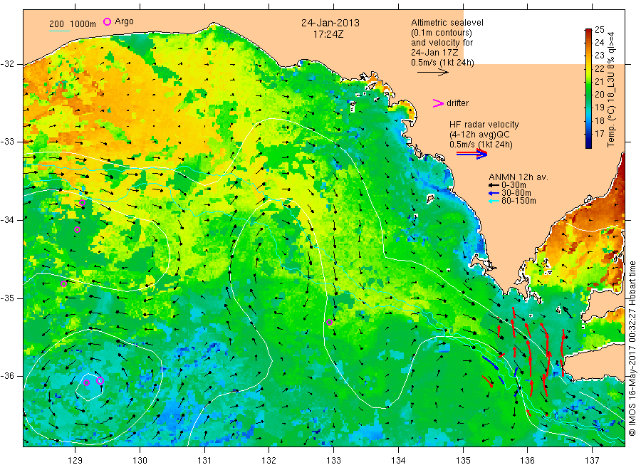Click the 'ANMN 12h av.' heading

518,177
